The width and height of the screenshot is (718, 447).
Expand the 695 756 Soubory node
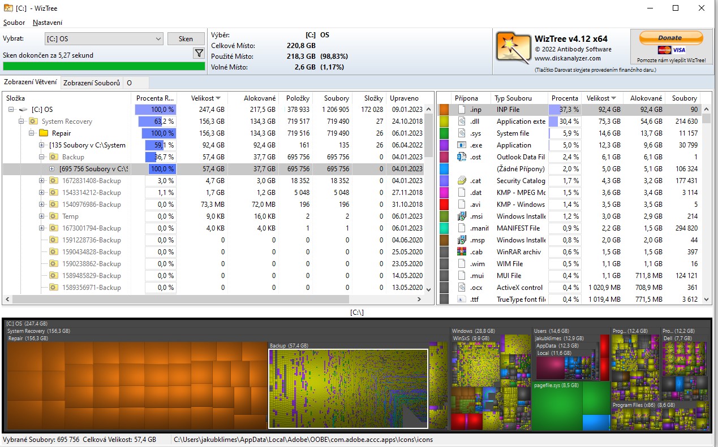tap(52, 169)
